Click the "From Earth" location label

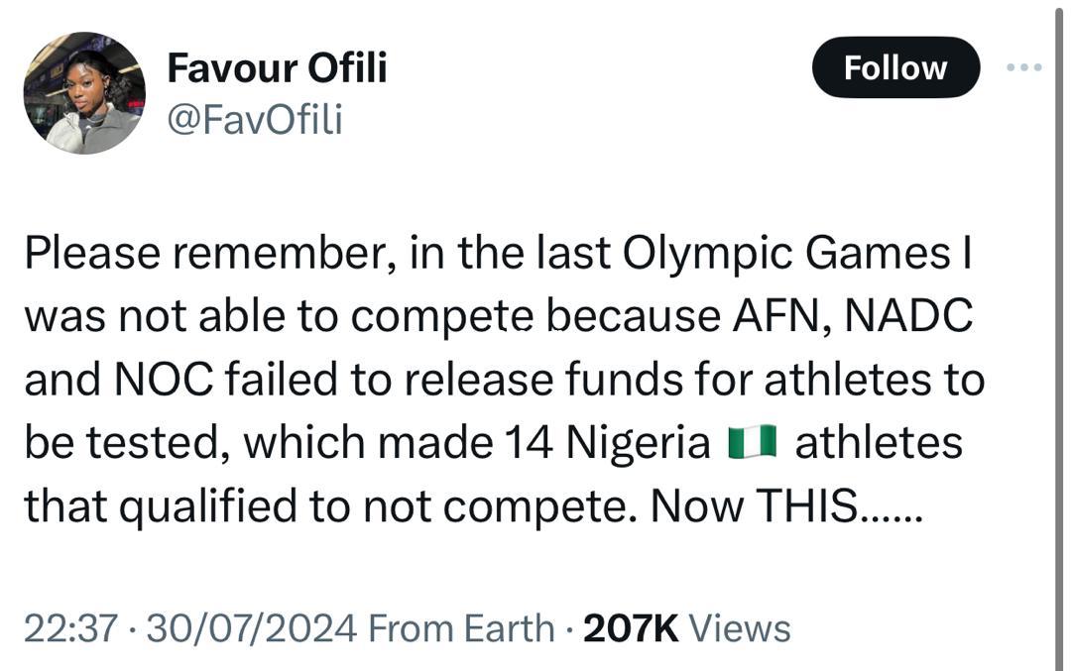460,628
